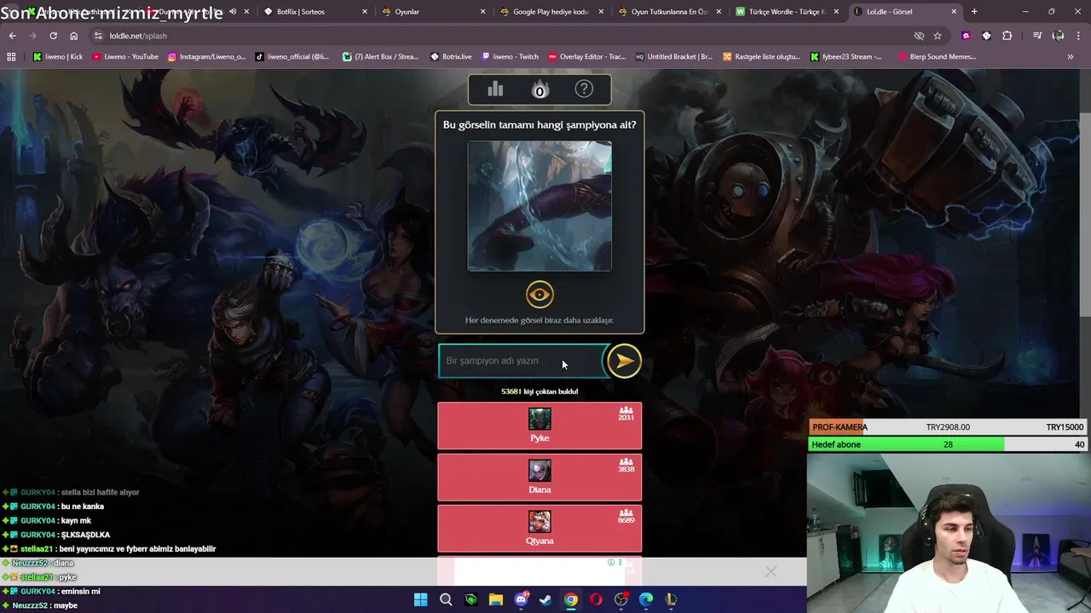
Task: Switch to the Google Play hediye kodu tab
Action: (x=551, y=12)
